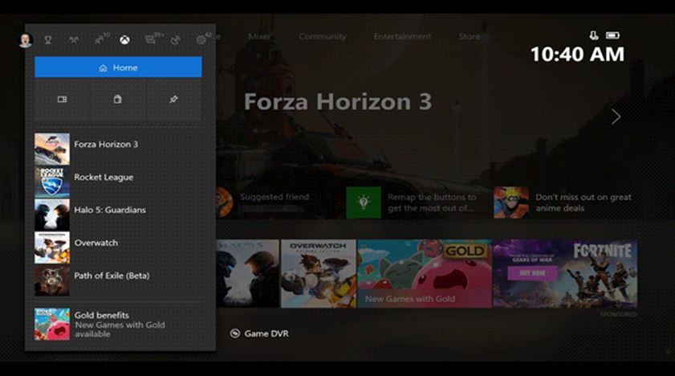This screenshot has height=376, width=675.
Task: Select the blue Home button
Action: 118,67
